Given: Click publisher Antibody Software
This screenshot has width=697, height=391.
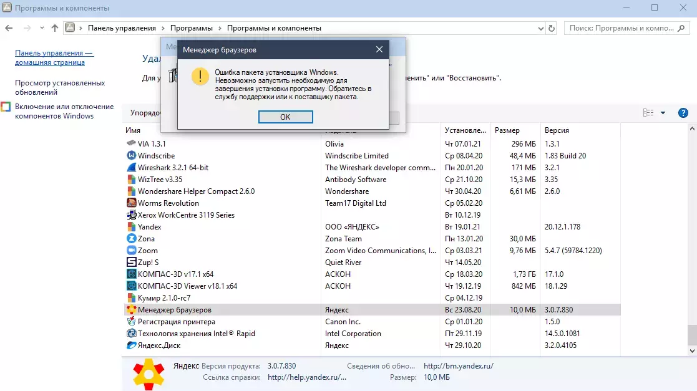Looking at the screenshot, I should (x=356, y=180).
